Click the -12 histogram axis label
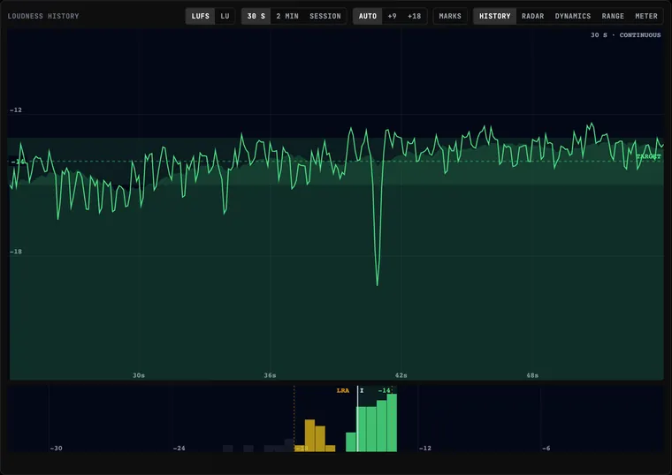This screenshot has height=475, width=672. coord(424,448)
